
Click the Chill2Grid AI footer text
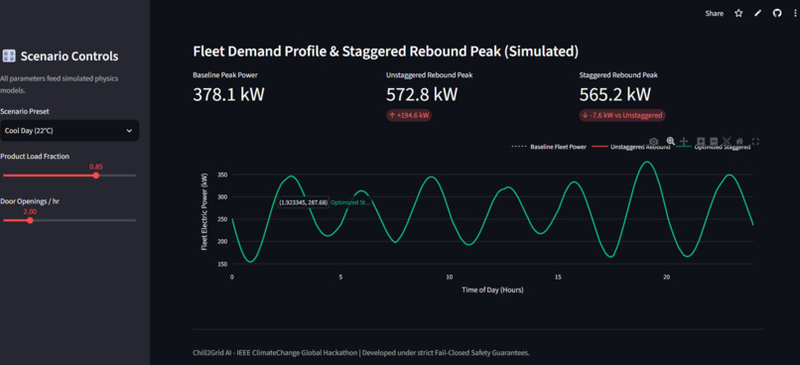[x=361, y=353]
